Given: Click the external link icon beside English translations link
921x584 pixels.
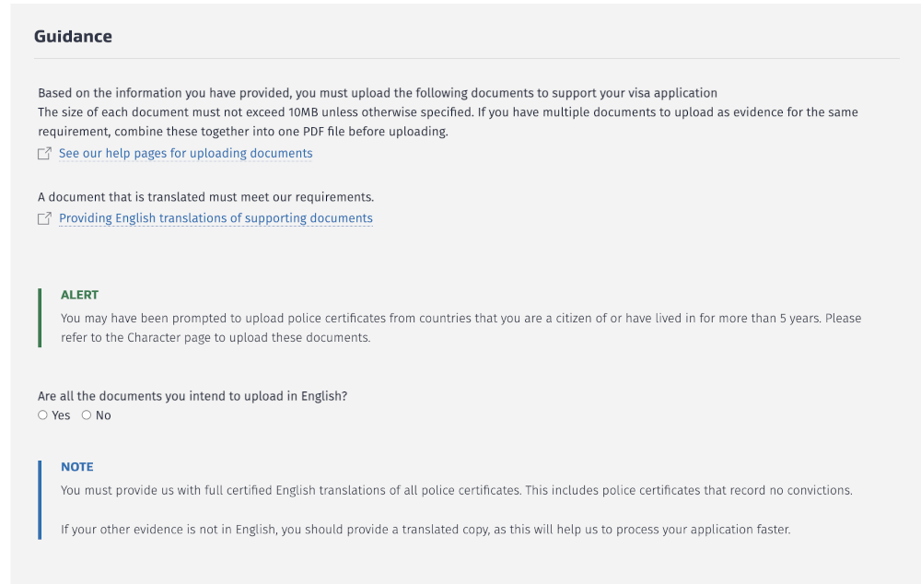Looking at the screenshot, I should point(44,219).
